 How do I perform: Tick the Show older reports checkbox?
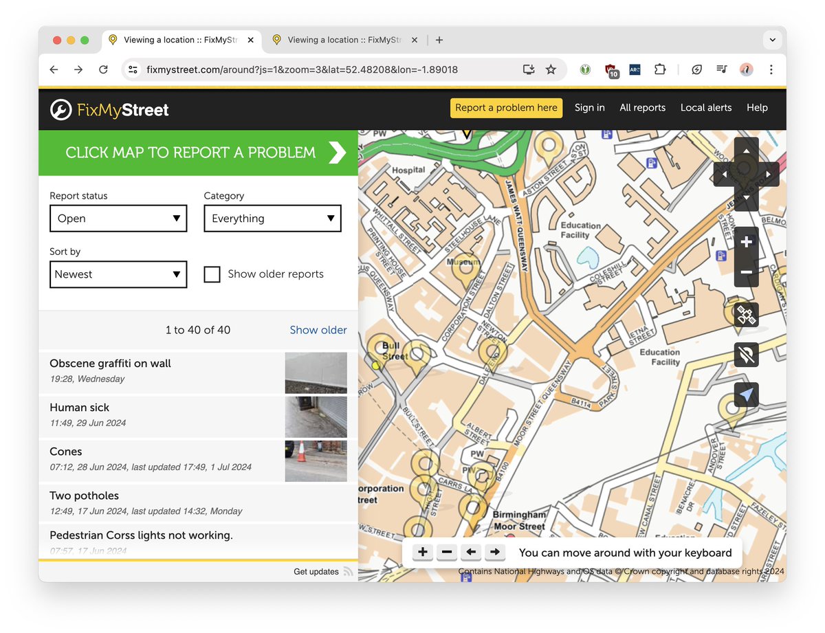coord(212,274)
